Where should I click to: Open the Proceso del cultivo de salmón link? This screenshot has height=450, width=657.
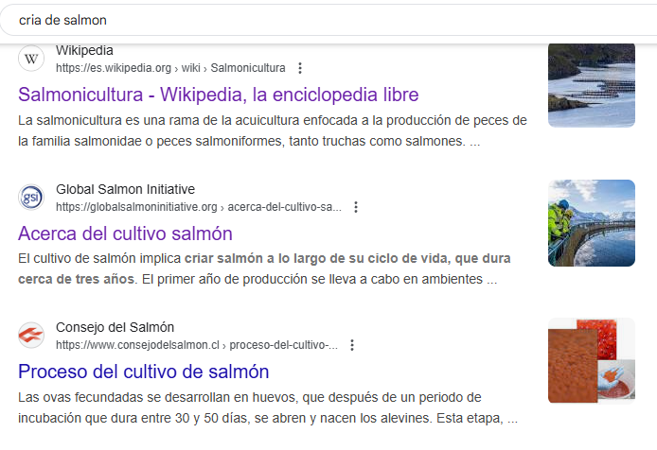coord(144,372)
